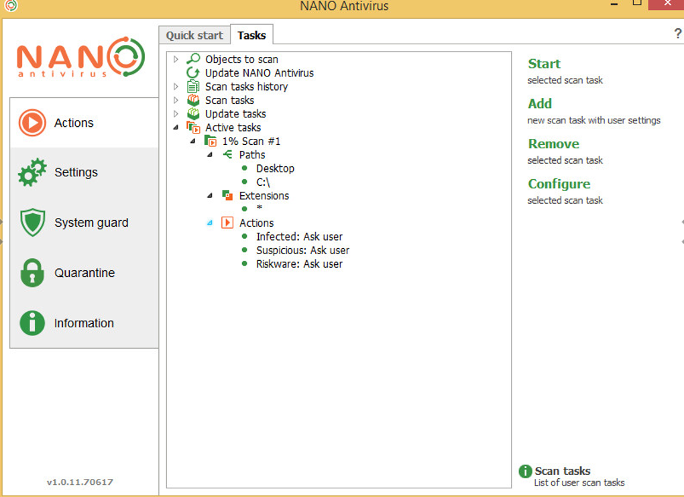The height and width of the screenshot is (497, 684).
Task: Select the Scan tasks history row
Action: click(247, 87)
